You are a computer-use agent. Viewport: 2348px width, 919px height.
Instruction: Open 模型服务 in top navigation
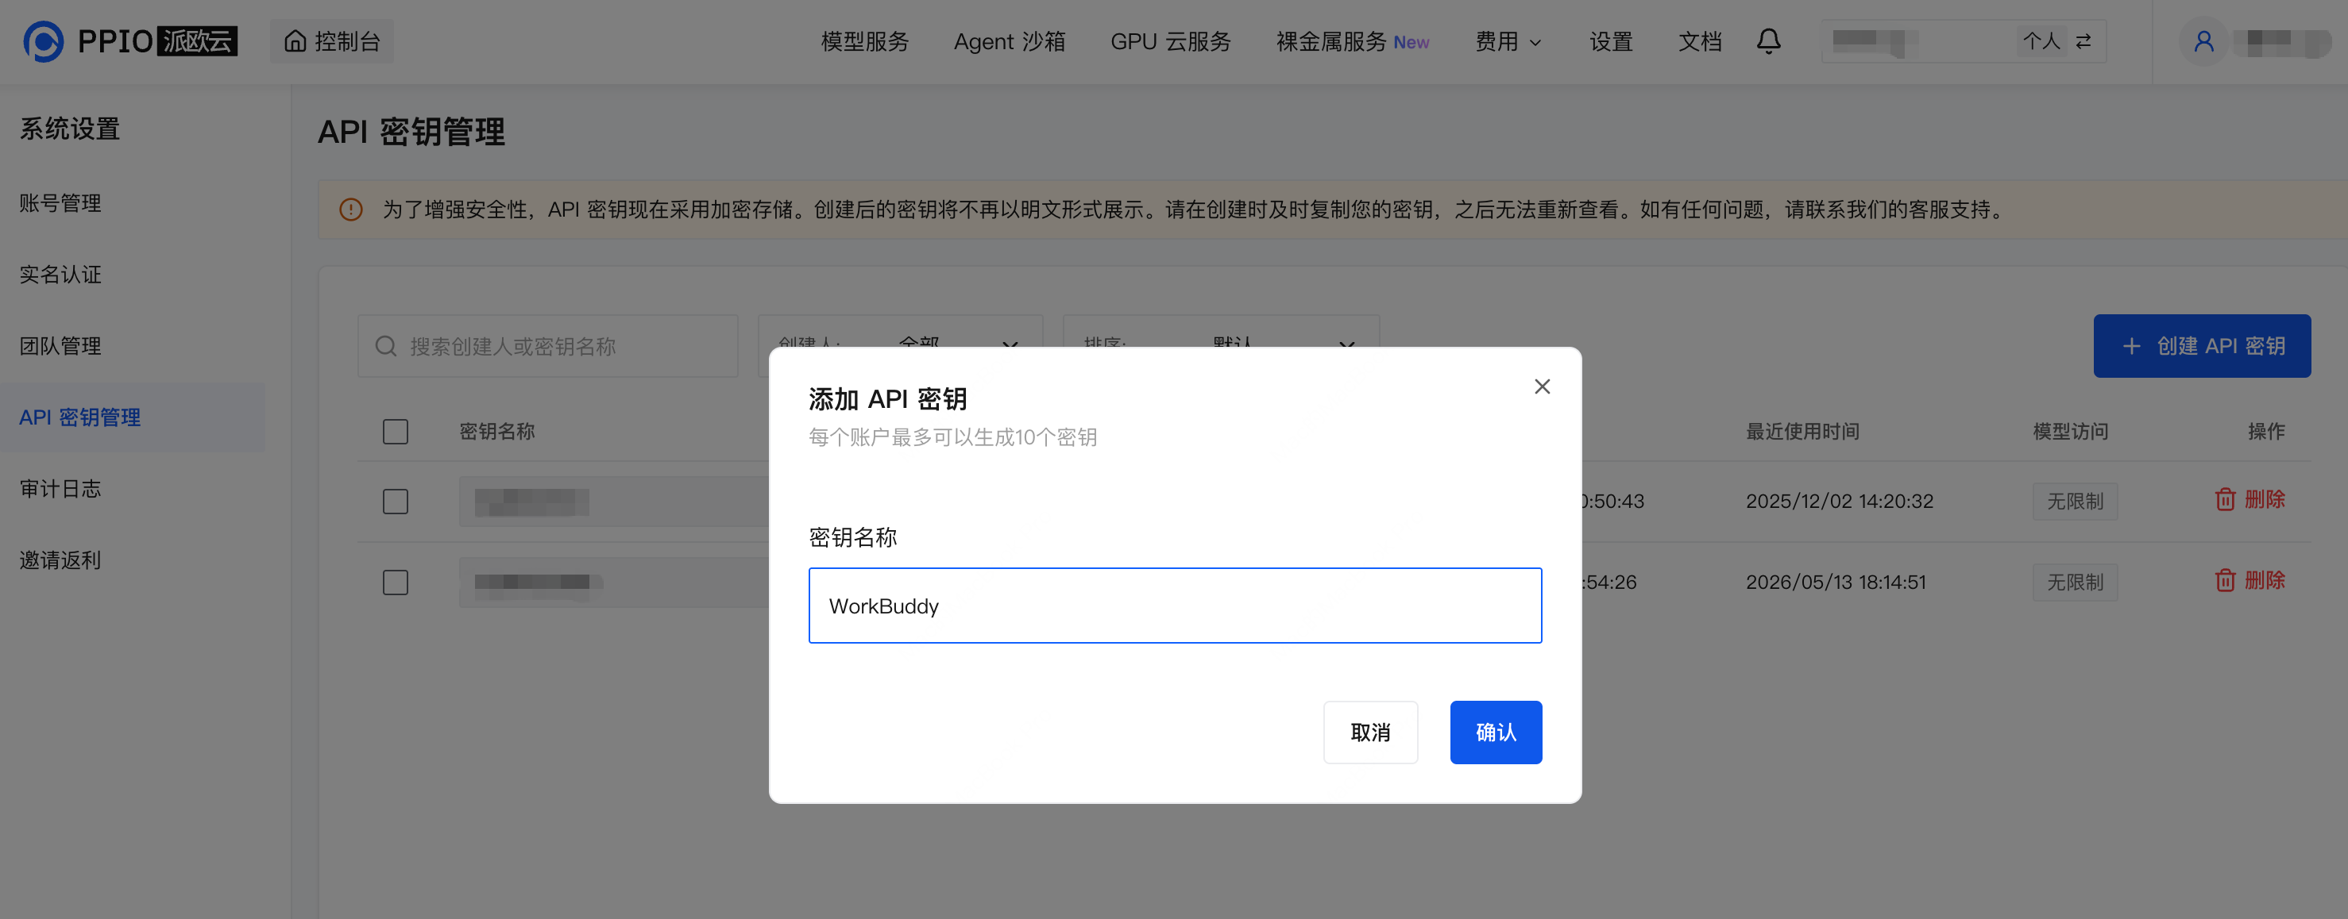[x=864, y=42]
